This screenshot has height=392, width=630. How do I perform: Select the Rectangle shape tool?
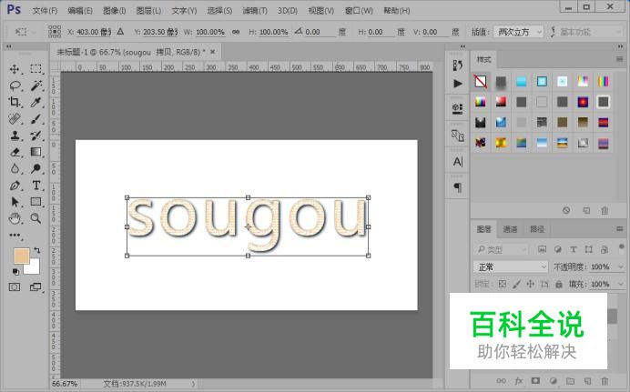pyautogui.click(x=36, y=202)
